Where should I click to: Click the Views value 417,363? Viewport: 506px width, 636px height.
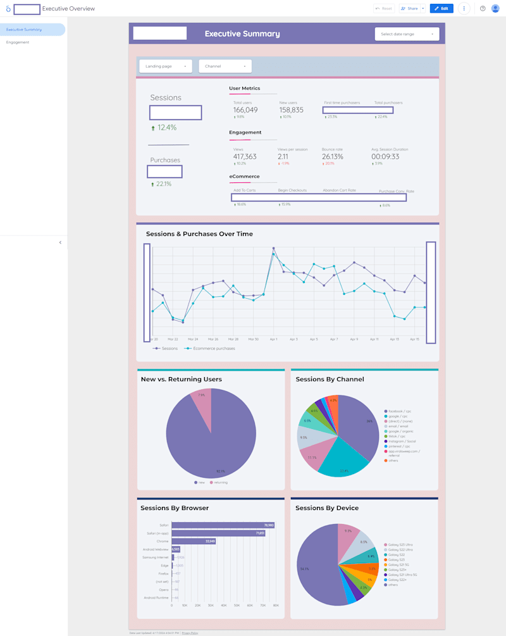[x=245, y=156]
